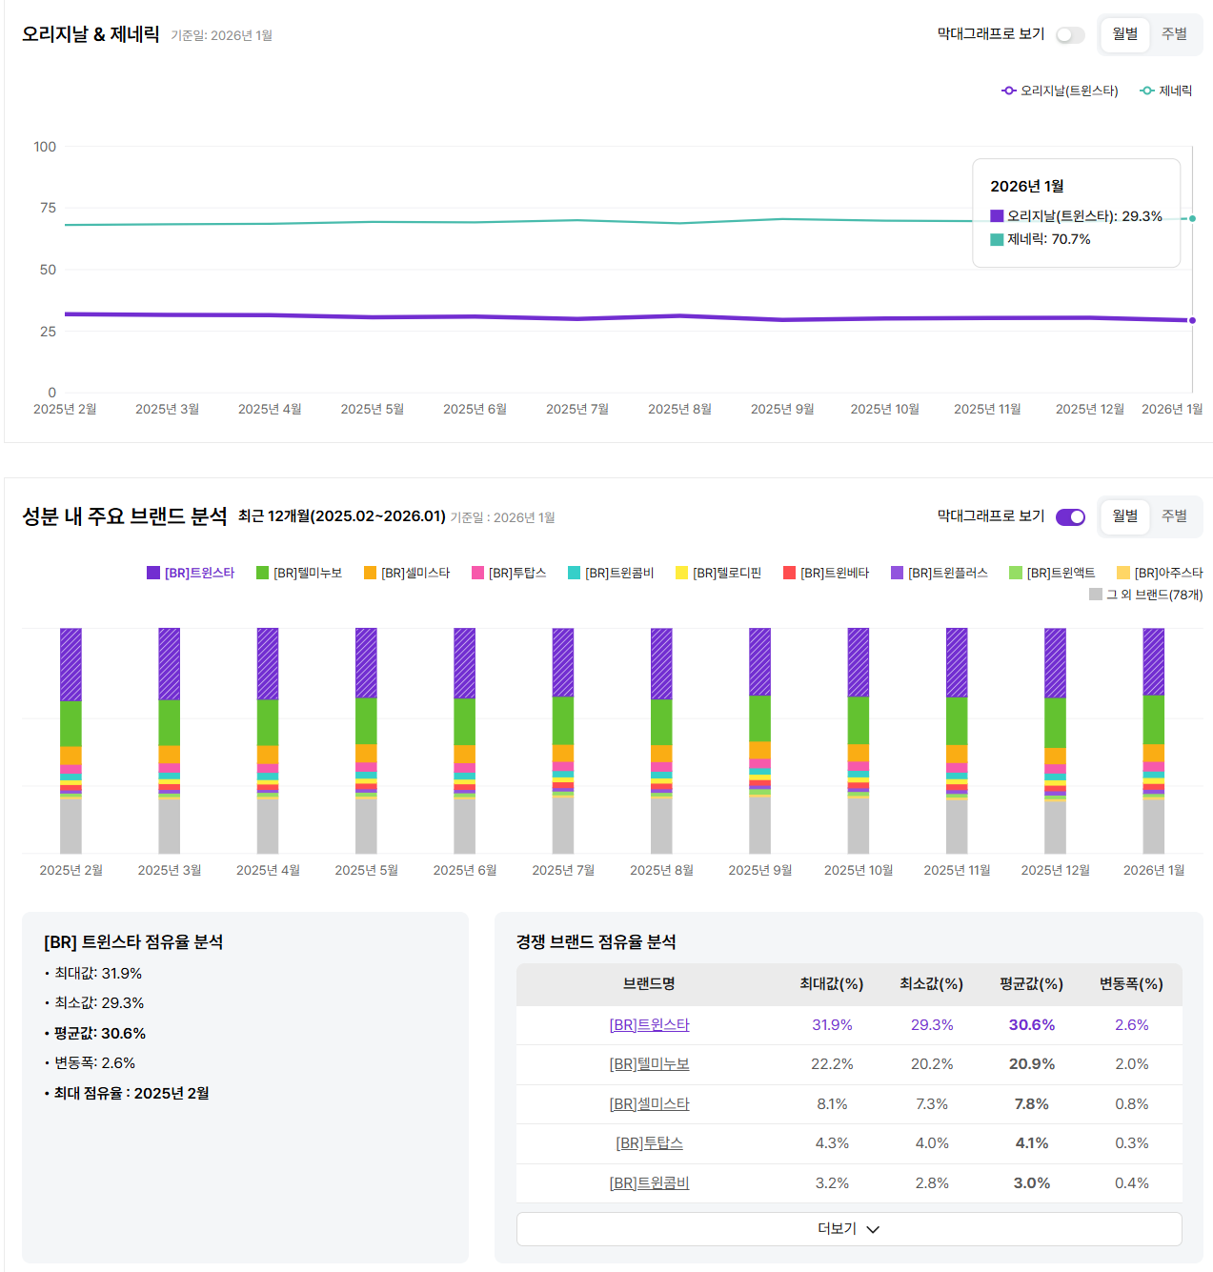This screenshot has height=1272, width=1213.
Task: Switch top chart to 주별 tab
Action: [x=1174, y=34]
